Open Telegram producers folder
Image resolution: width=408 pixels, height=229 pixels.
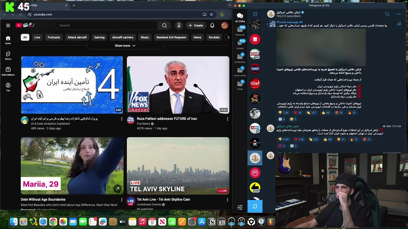(240, 58)
